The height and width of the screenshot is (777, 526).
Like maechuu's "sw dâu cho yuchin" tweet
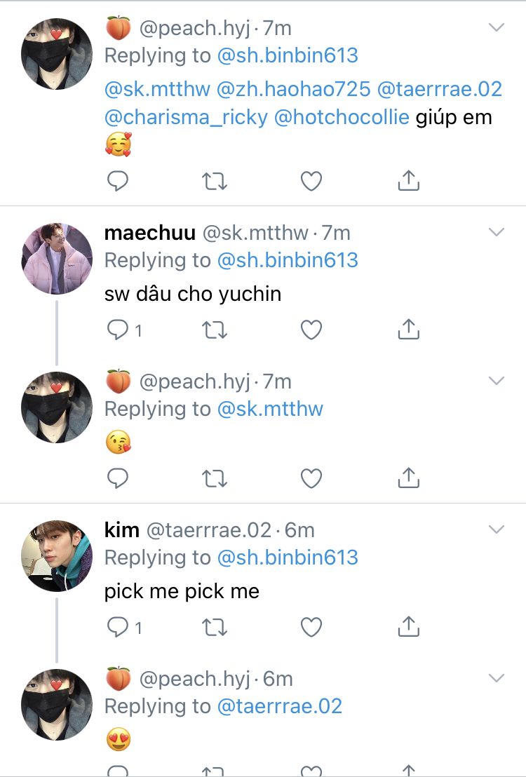click(x=311, y=330)
